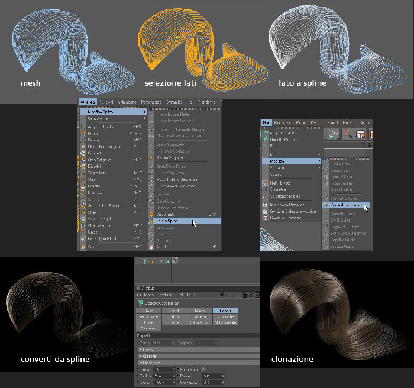Toggle the Setta Radici checkbox
This screenshot has width=414, height=388.
click(204, 369)
